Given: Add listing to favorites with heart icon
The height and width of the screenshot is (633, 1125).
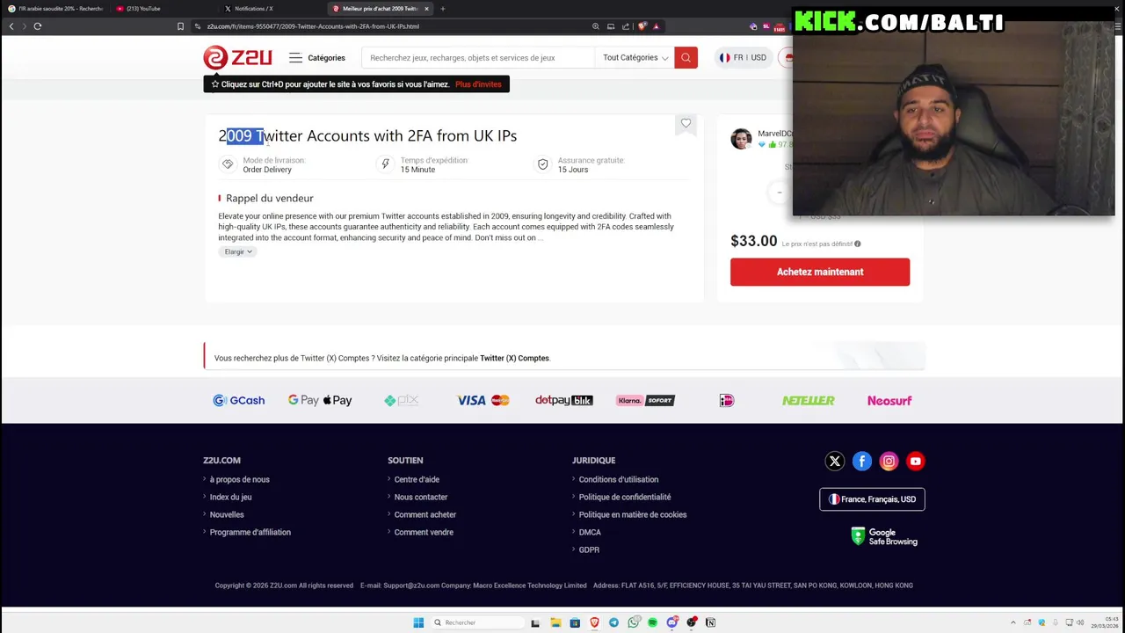Looking at the screenshot, I should 686,124.
